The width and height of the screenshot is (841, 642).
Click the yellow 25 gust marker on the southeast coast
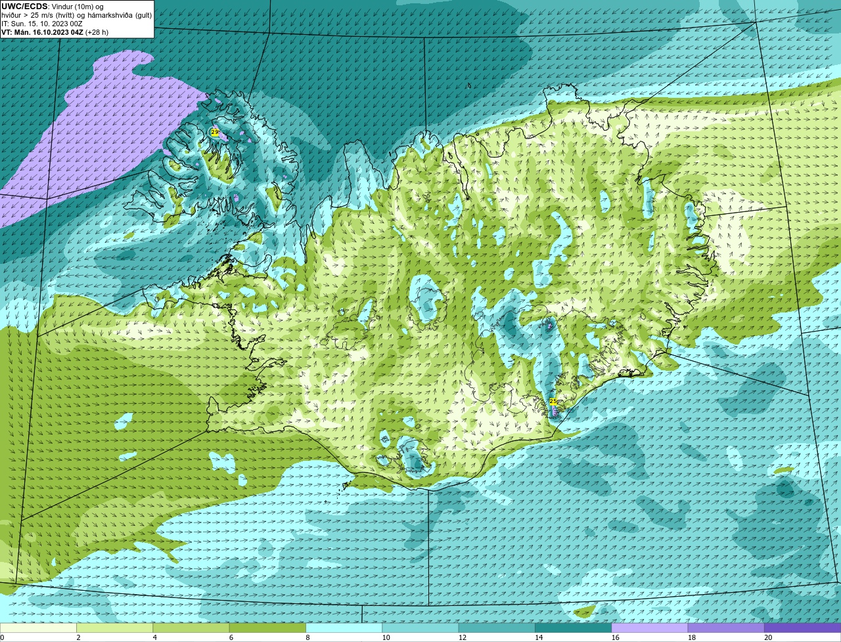pyautogui.click(x=553, y=401)
